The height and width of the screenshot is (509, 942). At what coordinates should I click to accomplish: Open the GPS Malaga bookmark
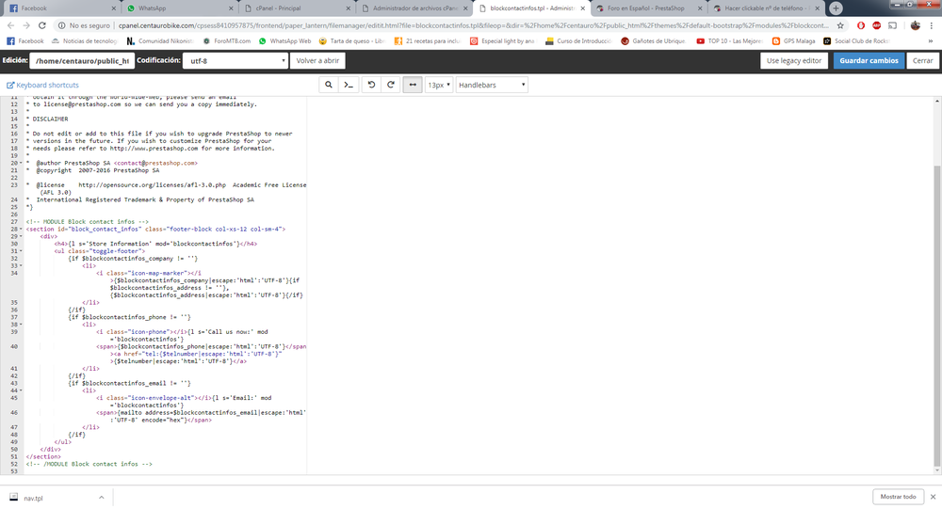pyautogui.click(x=793, y=40)
